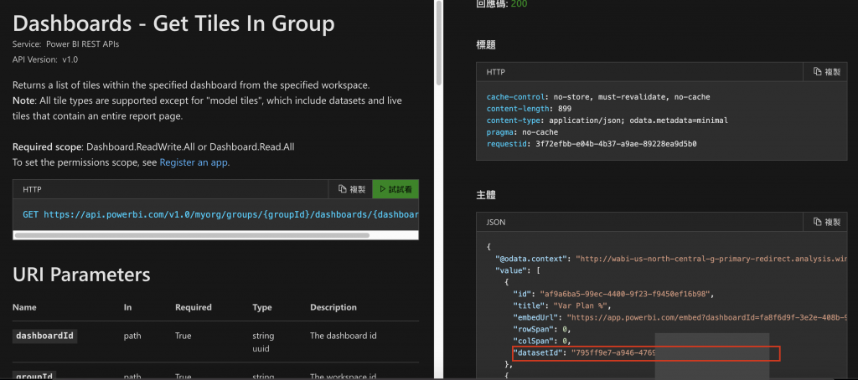Image resolution: width=858 pixels, height=380 pixels.
Task: Click the vertical scrollbar of the docs pane
Action: 439,44
